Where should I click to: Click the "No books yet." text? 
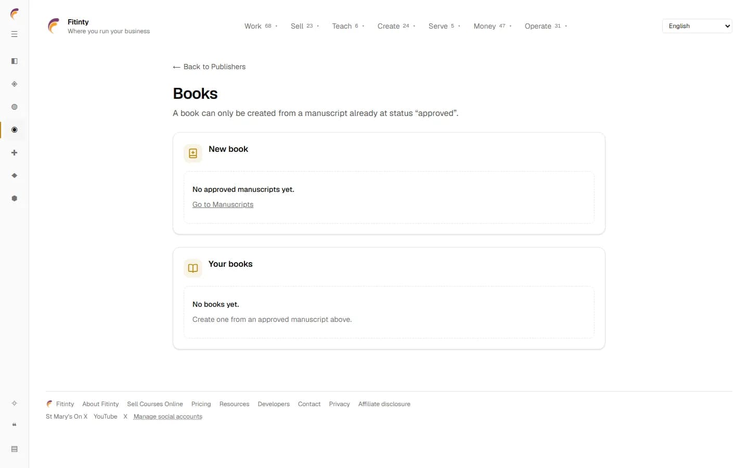click(x=216, y=304)
